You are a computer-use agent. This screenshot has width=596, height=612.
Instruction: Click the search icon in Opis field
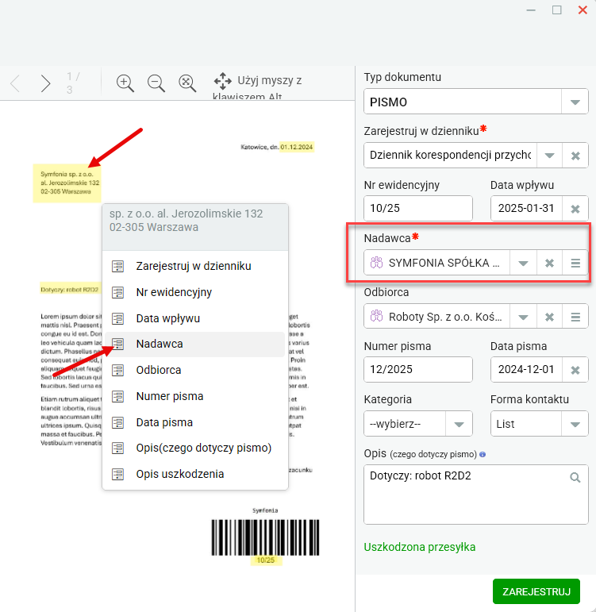575,477
